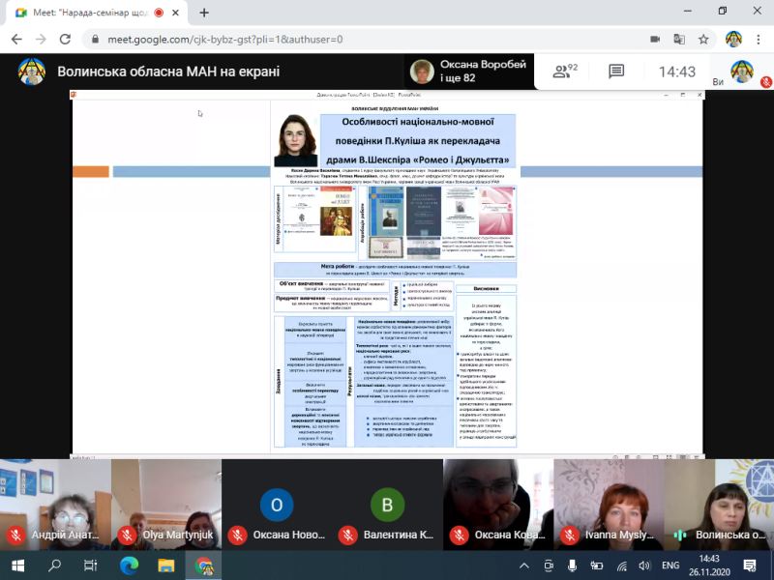Reload the Meet page
Image resolution: width=774 pixels, height=580 pixels.
point(65,40)
